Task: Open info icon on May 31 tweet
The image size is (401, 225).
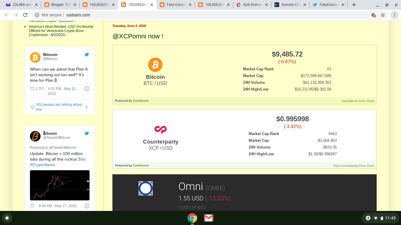Action: 87,89
